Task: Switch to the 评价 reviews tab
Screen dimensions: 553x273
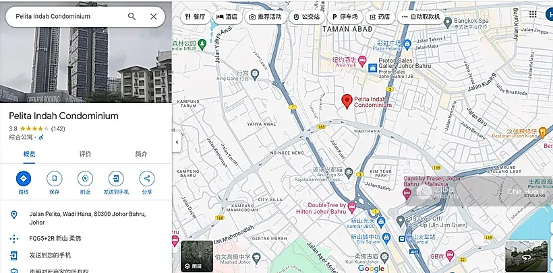Action: [x=85, y=154]
